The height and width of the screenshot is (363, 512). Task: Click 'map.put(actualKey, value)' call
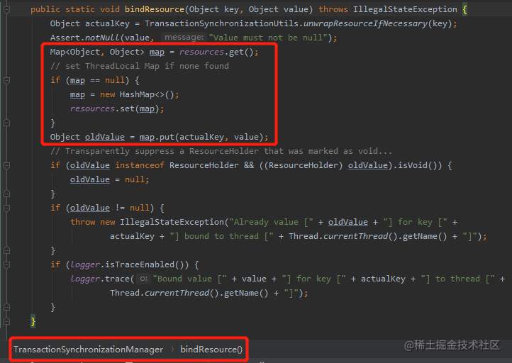(201, 137)
